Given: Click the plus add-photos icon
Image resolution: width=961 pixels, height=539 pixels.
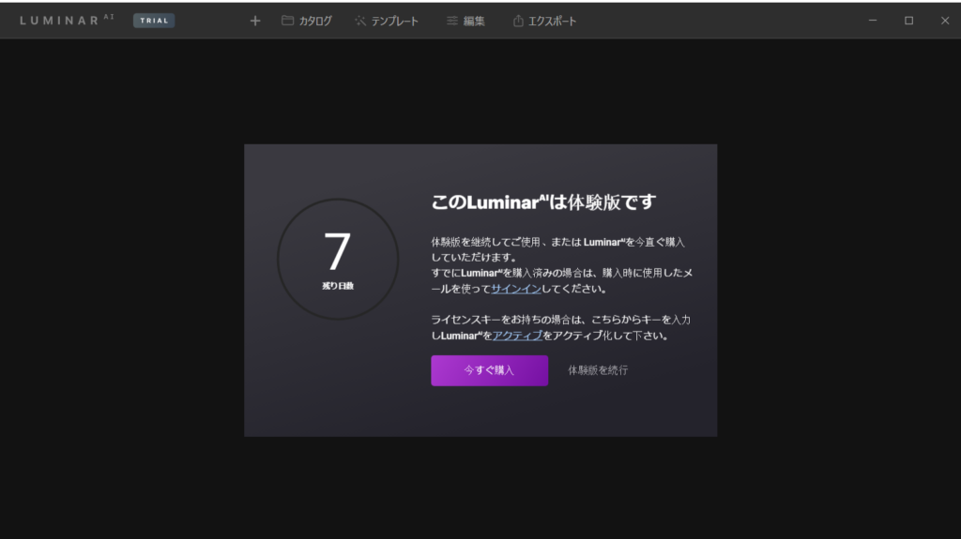Looking at the screenshot, I should coord(255,21).
